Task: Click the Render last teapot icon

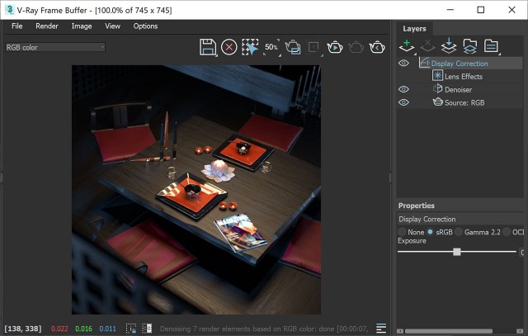Action: pos(377,47)
